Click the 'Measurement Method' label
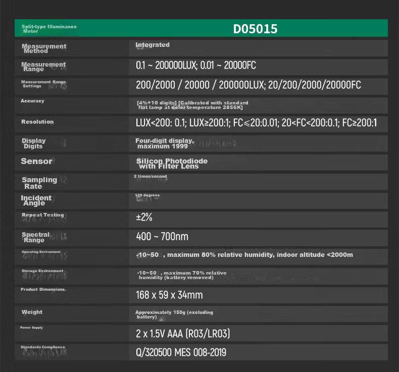The height and width of the screenshot is (372, 399). pos(44,48)
